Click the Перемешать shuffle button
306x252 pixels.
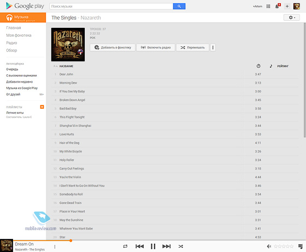pos(192,48)
